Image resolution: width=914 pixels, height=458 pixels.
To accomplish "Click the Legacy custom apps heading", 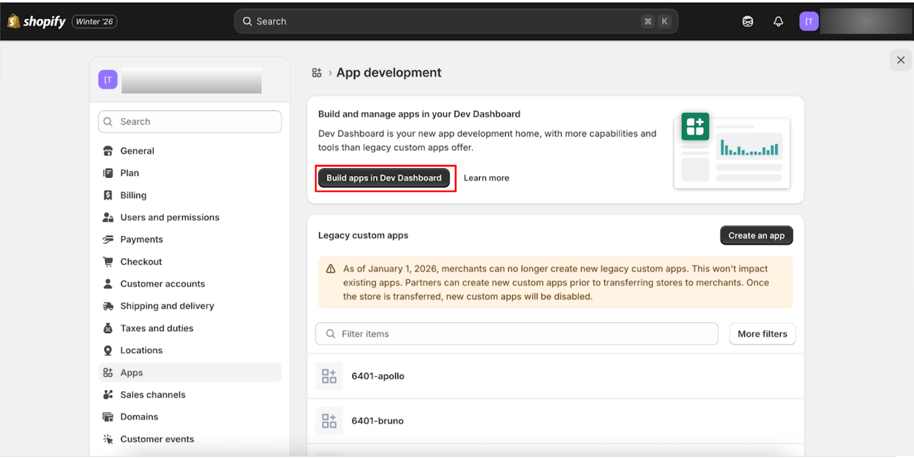I will coord(363,235).
